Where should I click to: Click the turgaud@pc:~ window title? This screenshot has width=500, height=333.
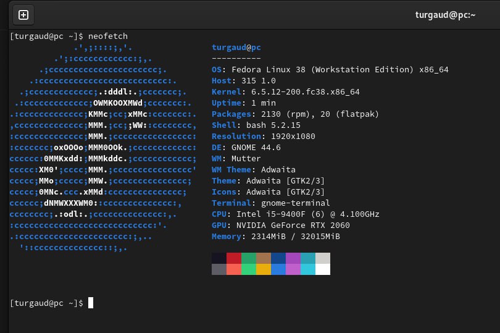[x=445, y=15]
